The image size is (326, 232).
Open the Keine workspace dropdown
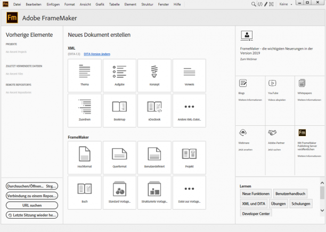click(286, 4)
